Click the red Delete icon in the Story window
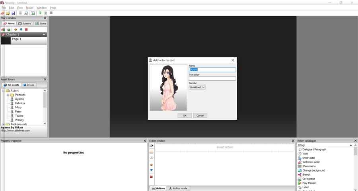 (x=26, y=30)
